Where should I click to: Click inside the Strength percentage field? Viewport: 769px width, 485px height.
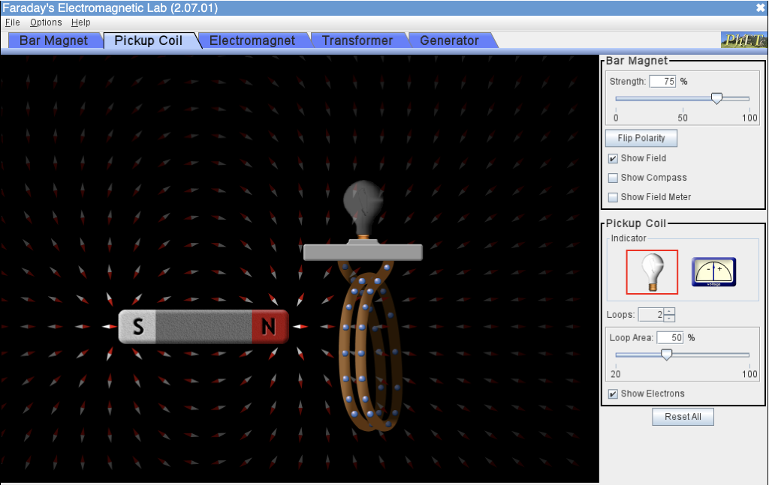(662, 81)
